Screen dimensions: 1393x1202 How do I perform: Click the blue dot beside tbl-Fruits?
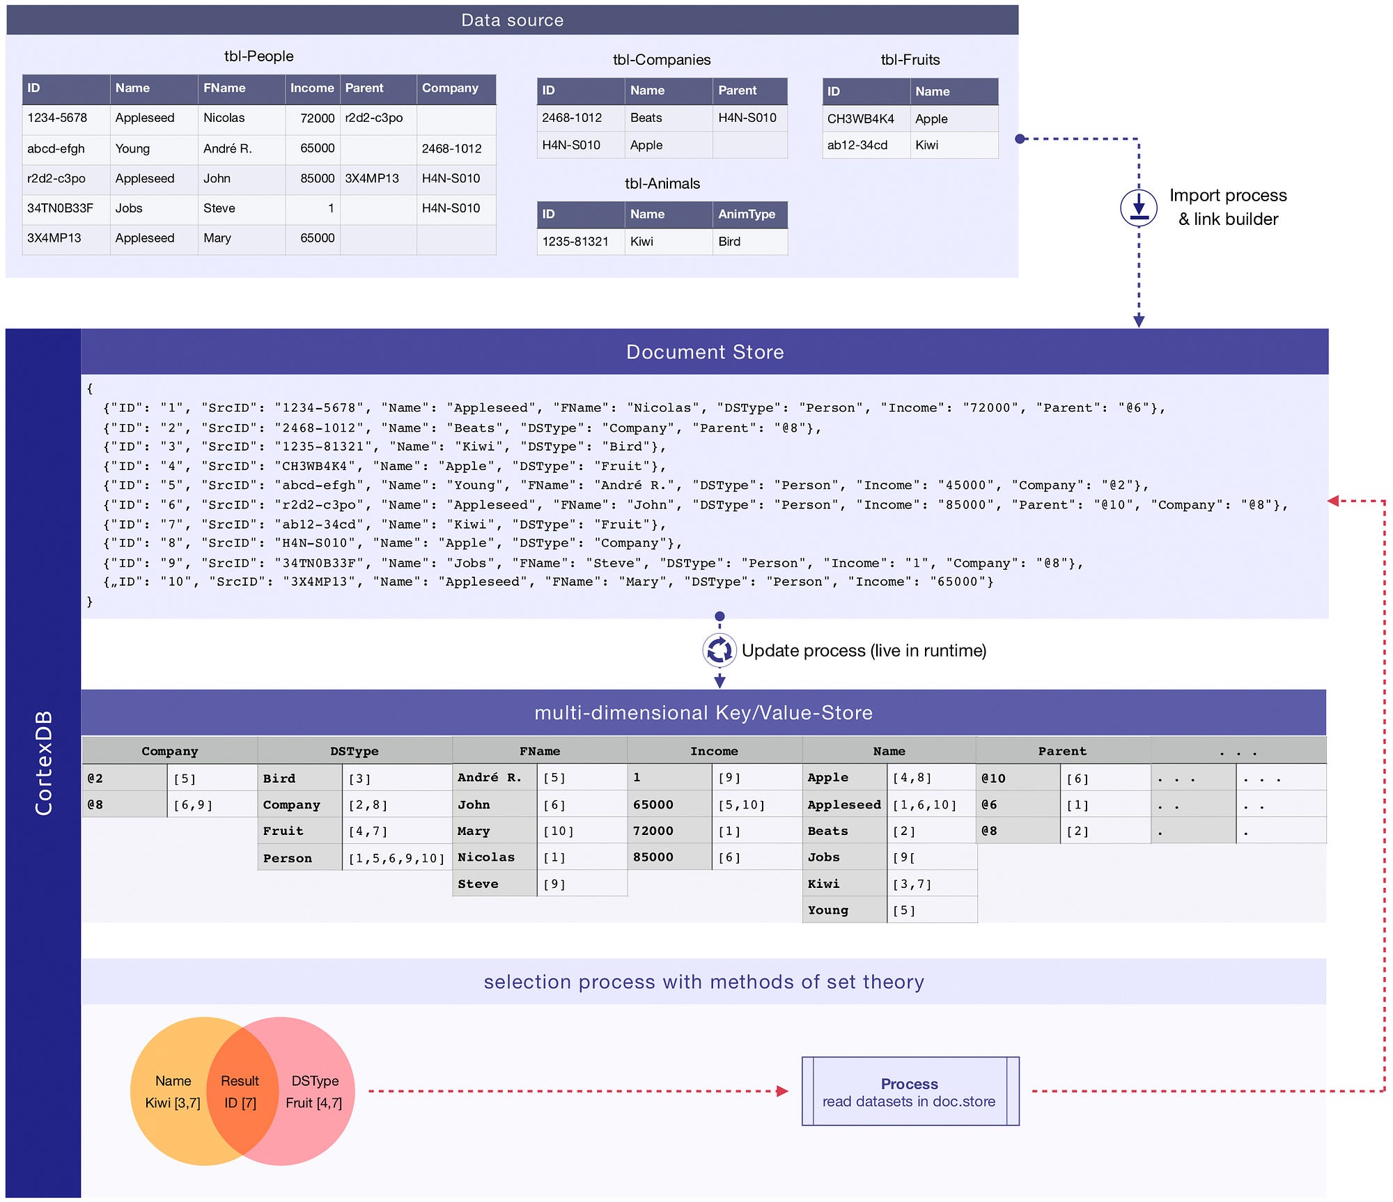pos(1020,139)
